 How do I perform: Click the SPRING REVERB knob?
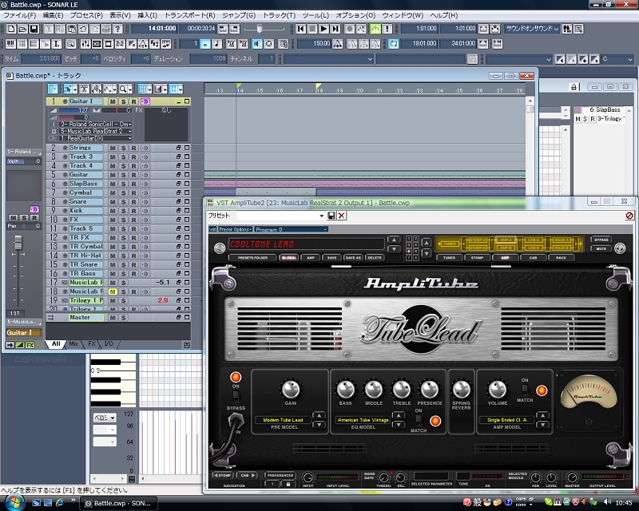[462, 390]
